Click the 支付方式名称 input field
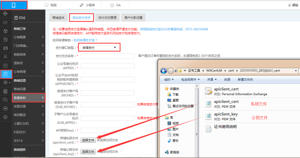Viewport: 300px width, 158px height. click(x=107, y=56)
